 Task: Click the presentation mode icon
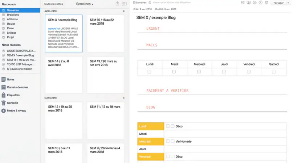[249, 3]
